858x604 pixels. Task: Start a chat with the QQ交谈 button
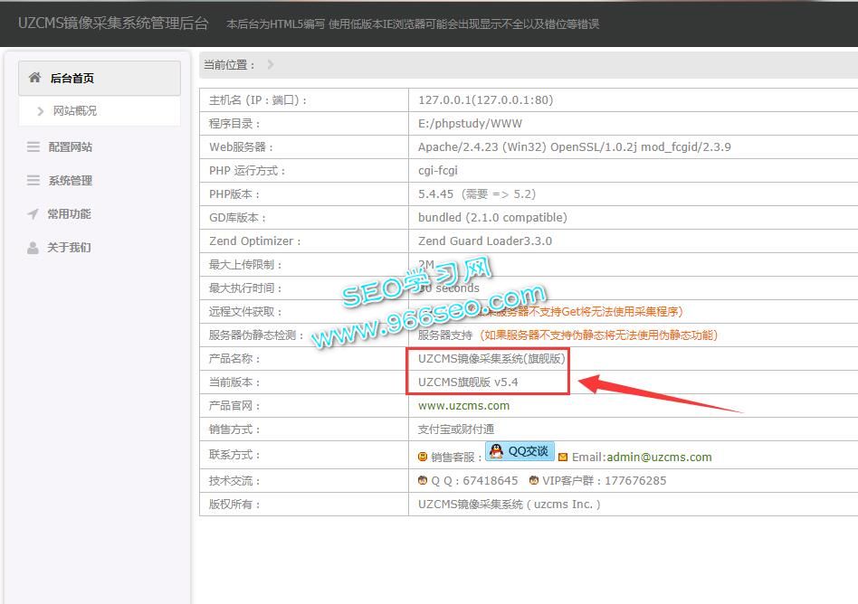(x=520, y=451)
